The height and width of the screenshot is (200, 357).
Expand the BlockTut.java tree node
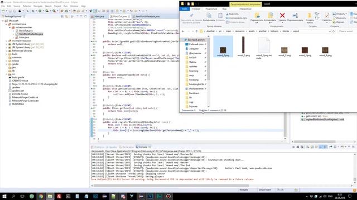(x=13, y=31)
